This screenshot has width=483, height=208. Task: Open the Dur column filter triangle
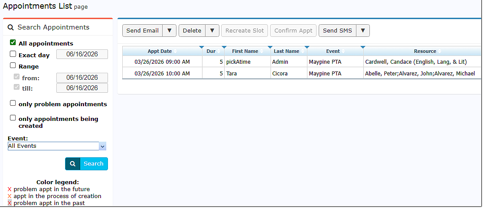point(224,47)
